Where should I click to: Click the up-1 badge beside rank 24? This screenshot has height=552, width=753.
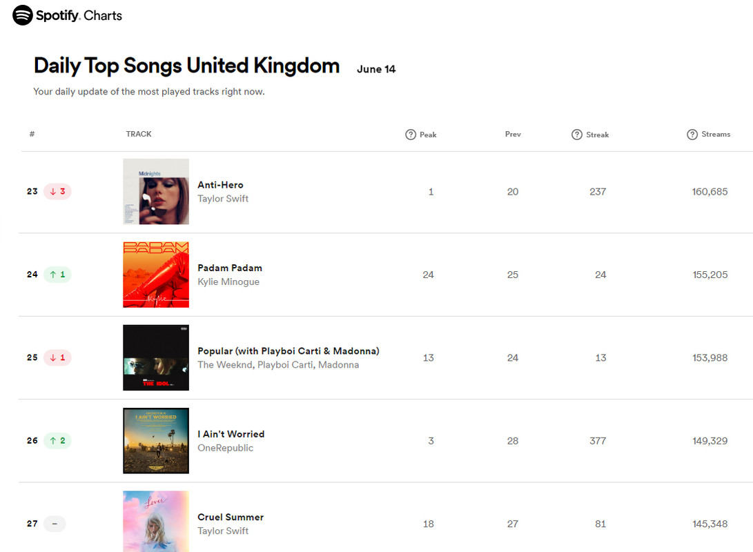tap(57, 275)
